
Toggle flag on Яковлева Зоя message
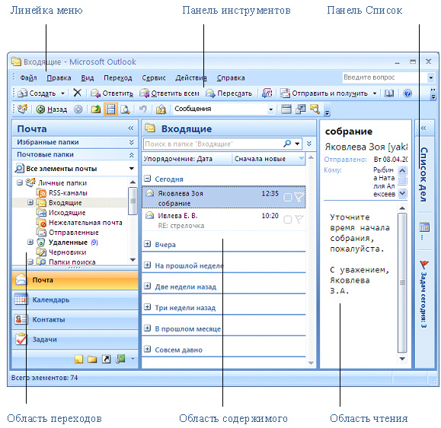(299, 197)
